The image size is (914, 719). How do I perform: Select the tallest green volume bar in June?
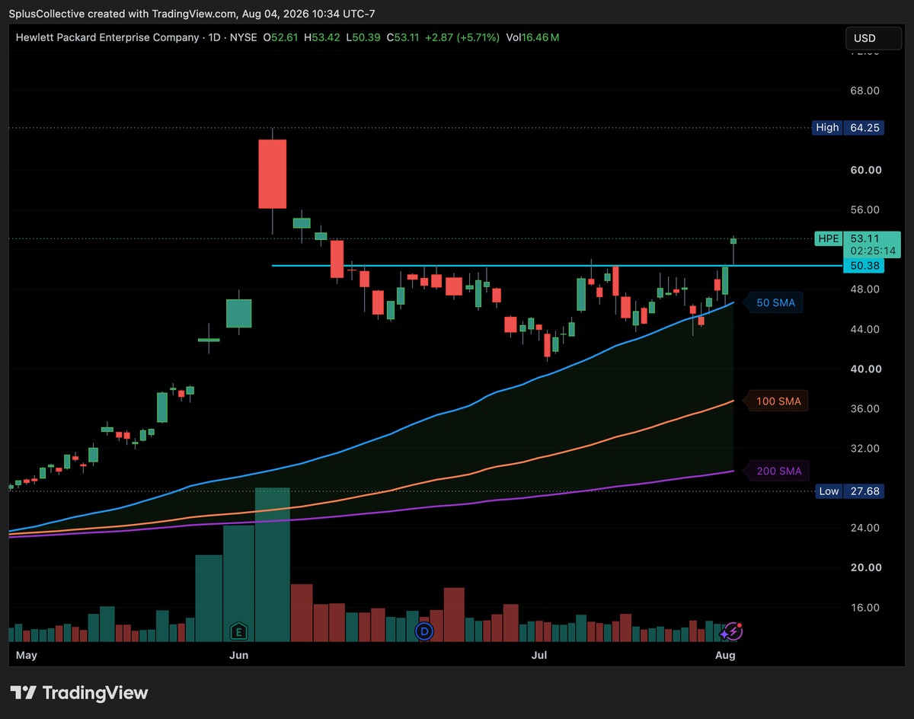pyautogui.click(x=273, y=564)
